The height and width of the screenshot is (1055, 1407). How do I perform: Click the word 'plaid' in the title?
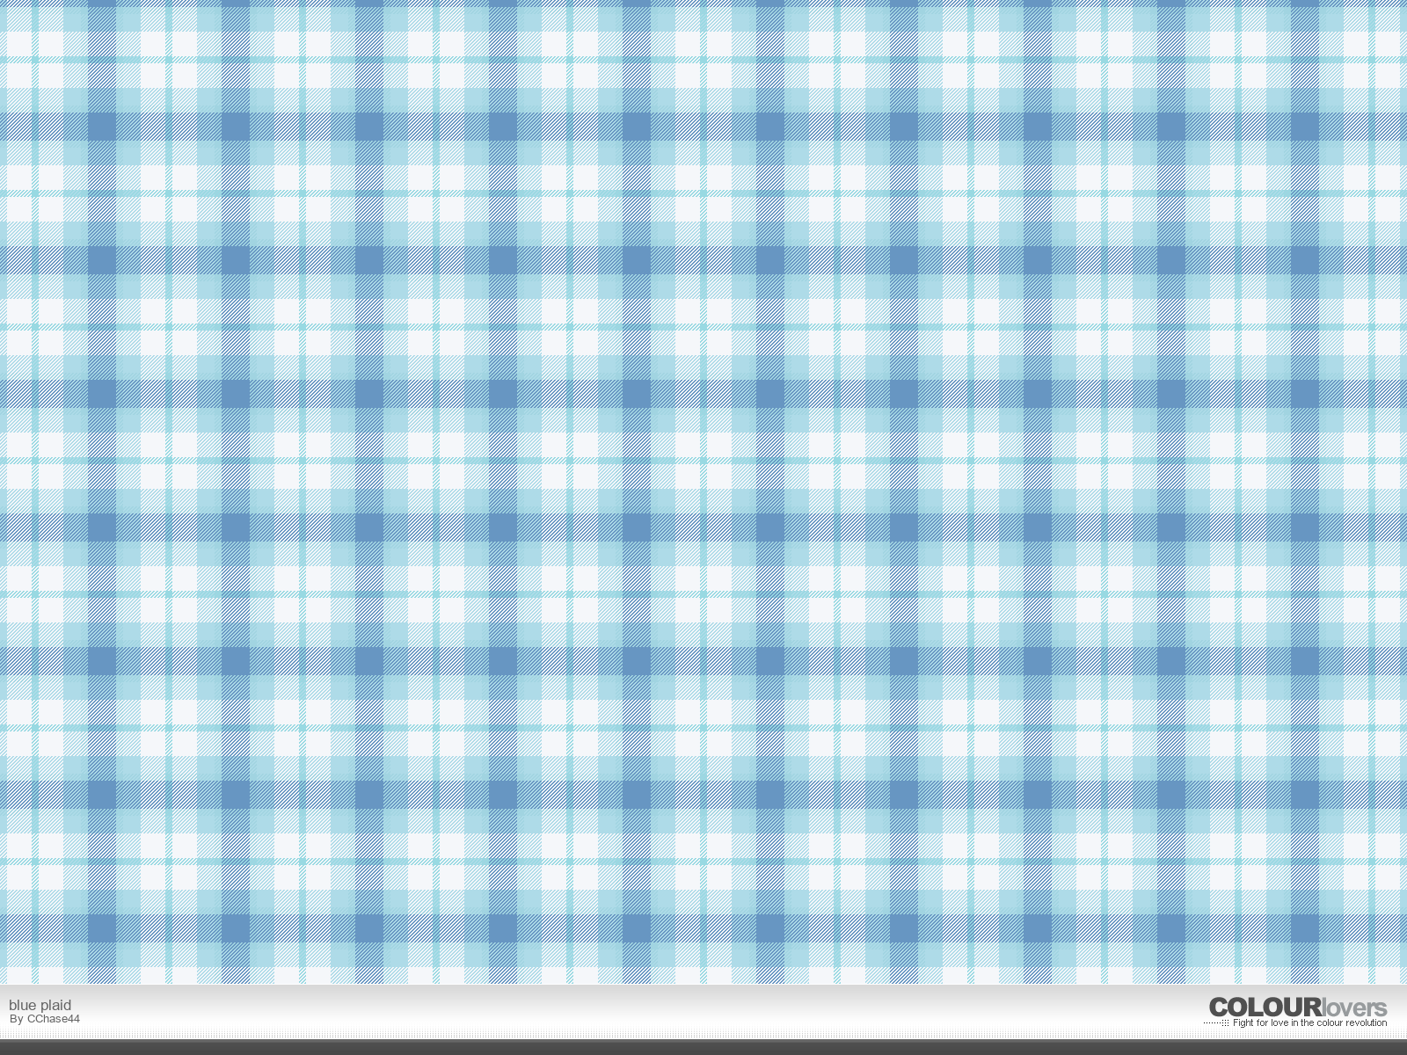[55, 1005]
